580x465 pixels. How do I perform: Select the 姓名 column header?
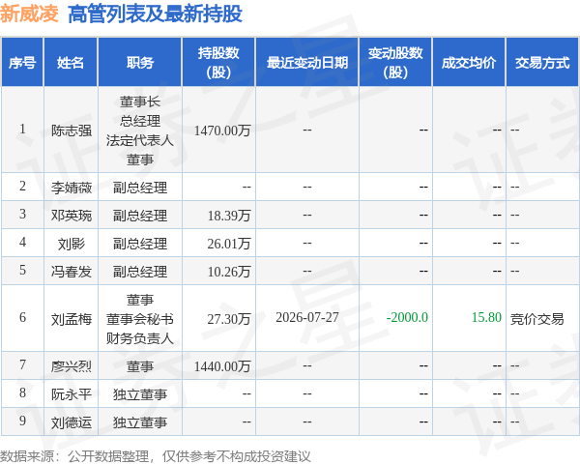[x=71, y=62]
